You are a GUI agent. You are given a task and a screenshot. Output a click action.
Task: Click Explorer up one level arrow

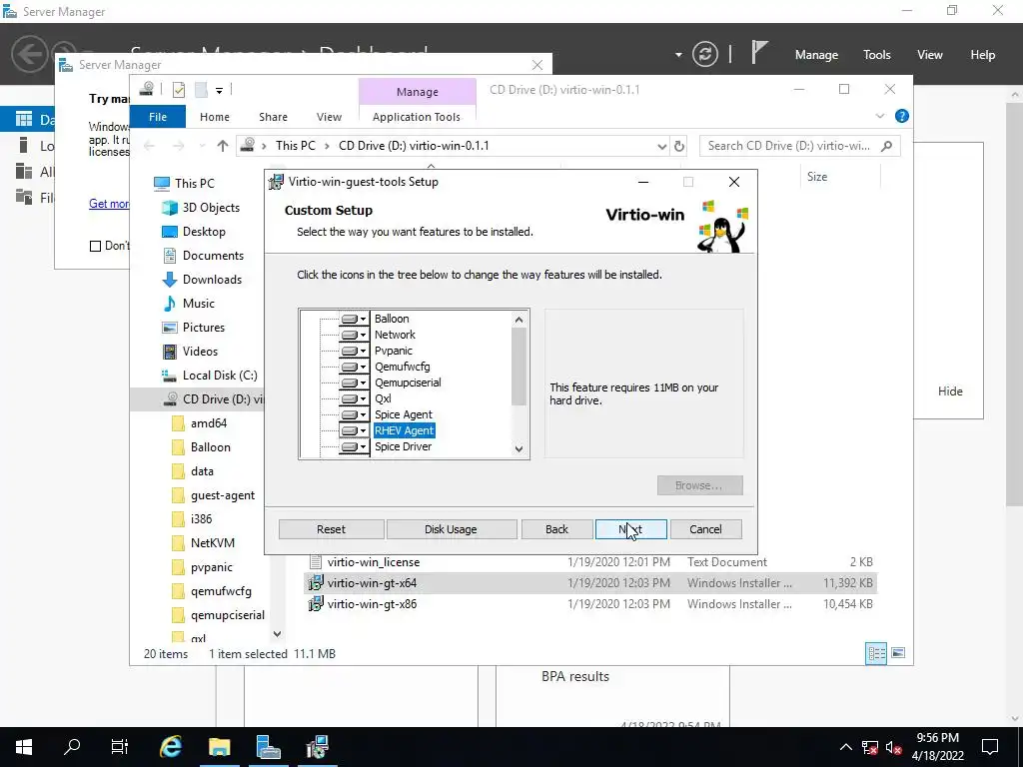(223, 146)
